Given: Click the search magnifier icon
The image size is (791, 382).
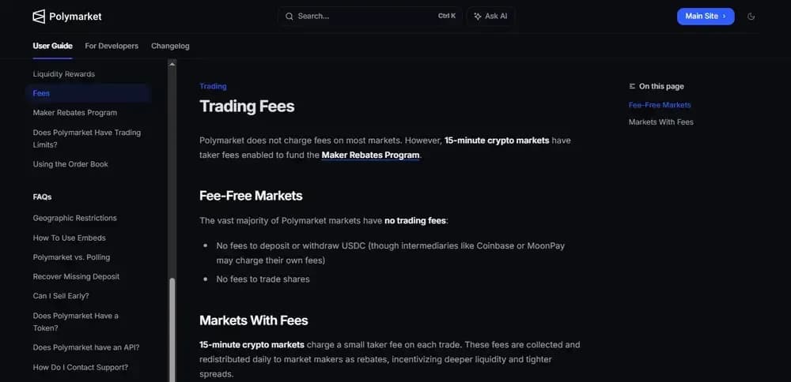Looking at the screenshot, I should point(290,17).
